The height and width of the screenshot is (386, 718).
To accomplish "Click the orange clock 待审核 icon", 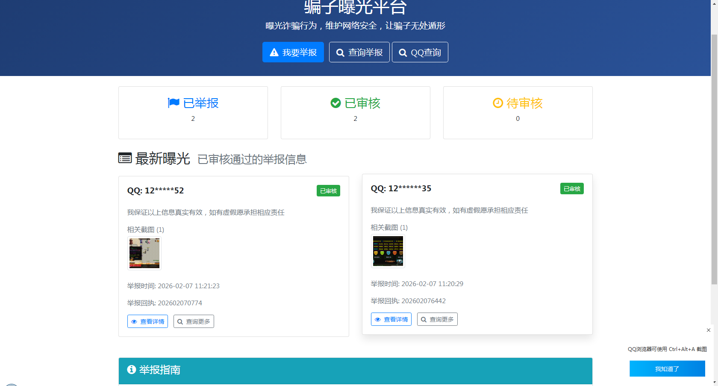I will point(498,103).
